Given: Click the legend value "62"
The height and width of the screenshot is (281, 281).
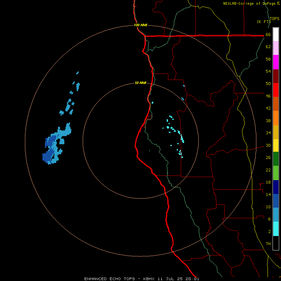Looking at the screenshot, I should click(268, 47).
